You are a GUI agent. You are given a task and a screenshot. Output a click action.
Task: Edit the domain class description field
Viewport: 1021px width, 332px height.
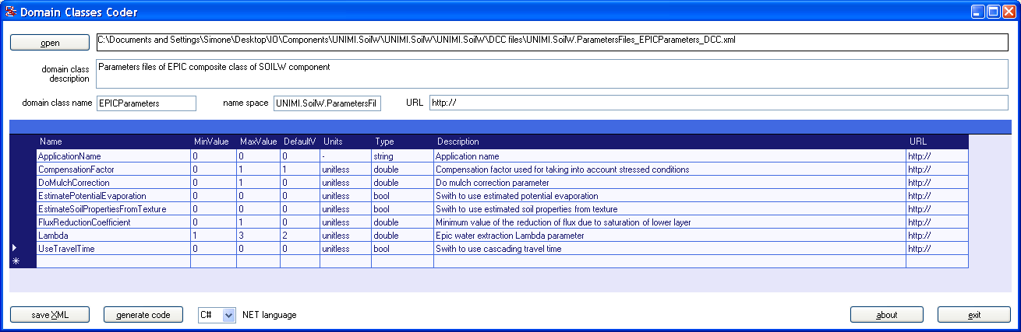click(553, 74)
